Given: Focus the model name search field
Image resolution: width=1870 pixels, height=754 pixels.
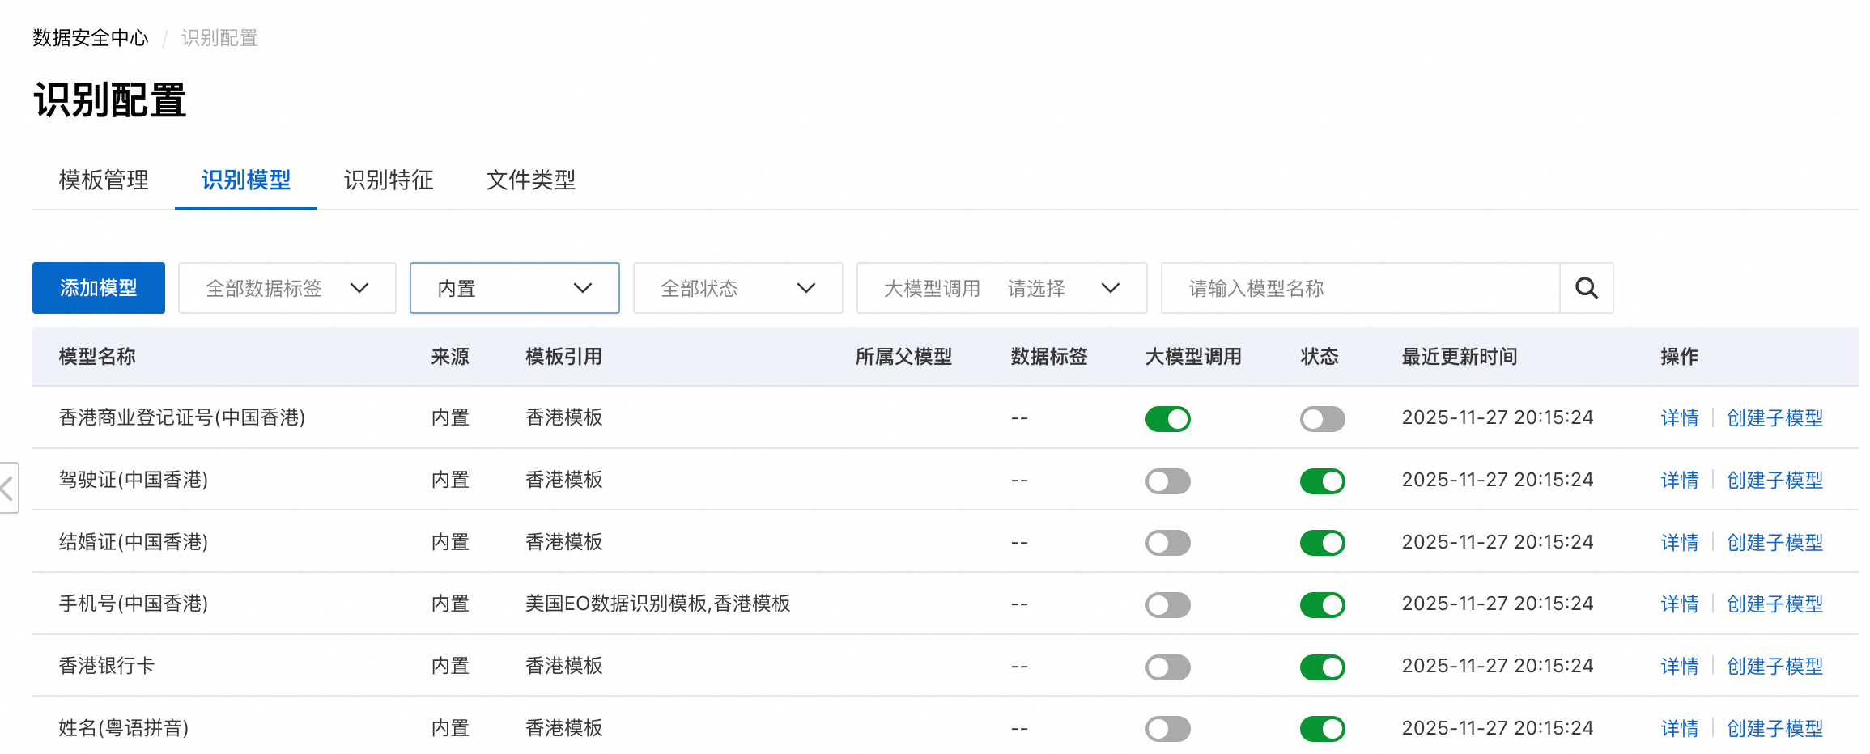Looking at the screenshot, I should (x=1360, y=288).
